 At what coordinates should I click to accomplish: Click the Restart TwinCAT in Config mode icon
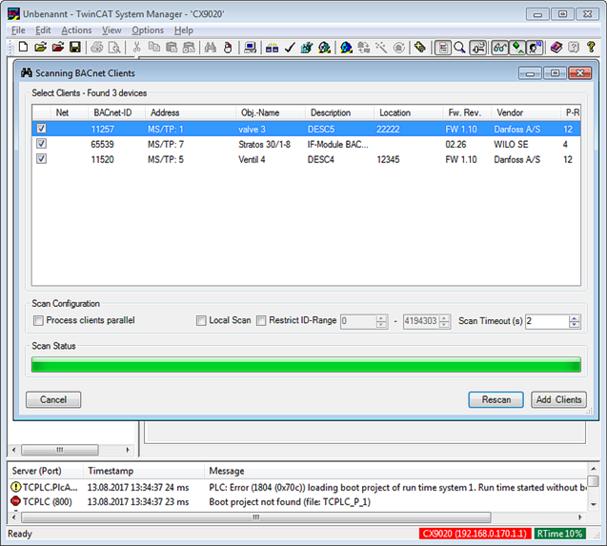click(x=346, y=48)
